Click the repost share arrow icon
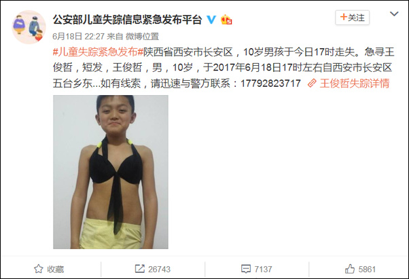The image size is (409, 279). coord(139,269)
